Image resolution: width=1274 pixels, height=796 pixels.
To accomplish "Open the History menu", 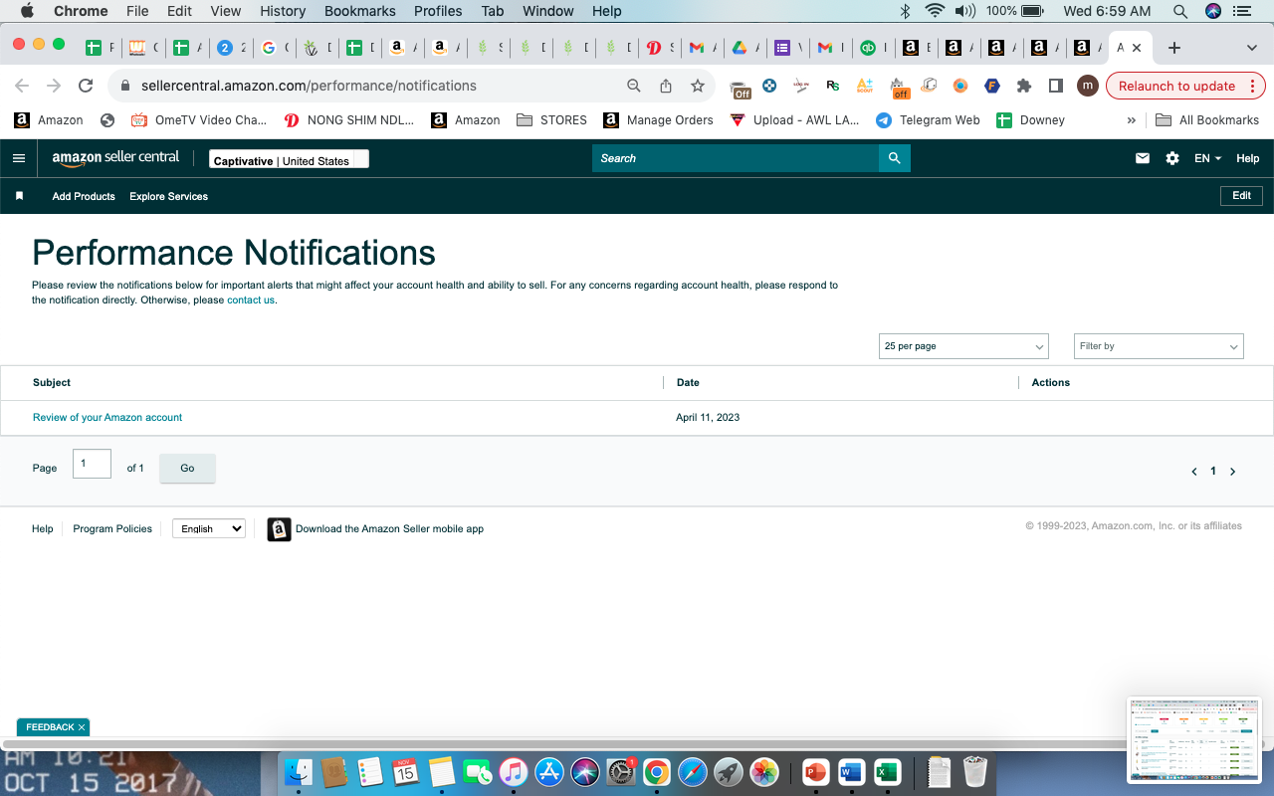I will click(x=283, y=11).
